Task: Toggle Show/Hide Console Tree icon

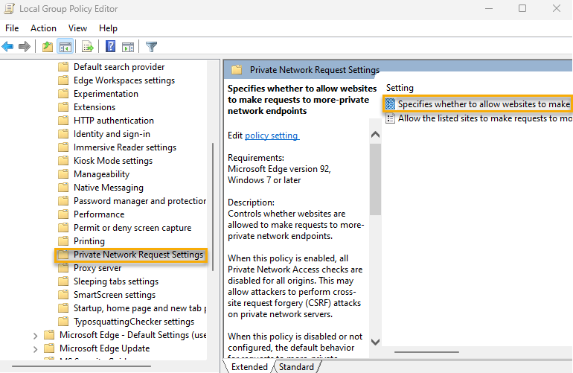Action: click(x=65, y=47)
